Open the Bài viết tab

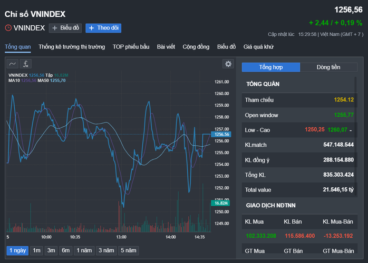point(166,47)
